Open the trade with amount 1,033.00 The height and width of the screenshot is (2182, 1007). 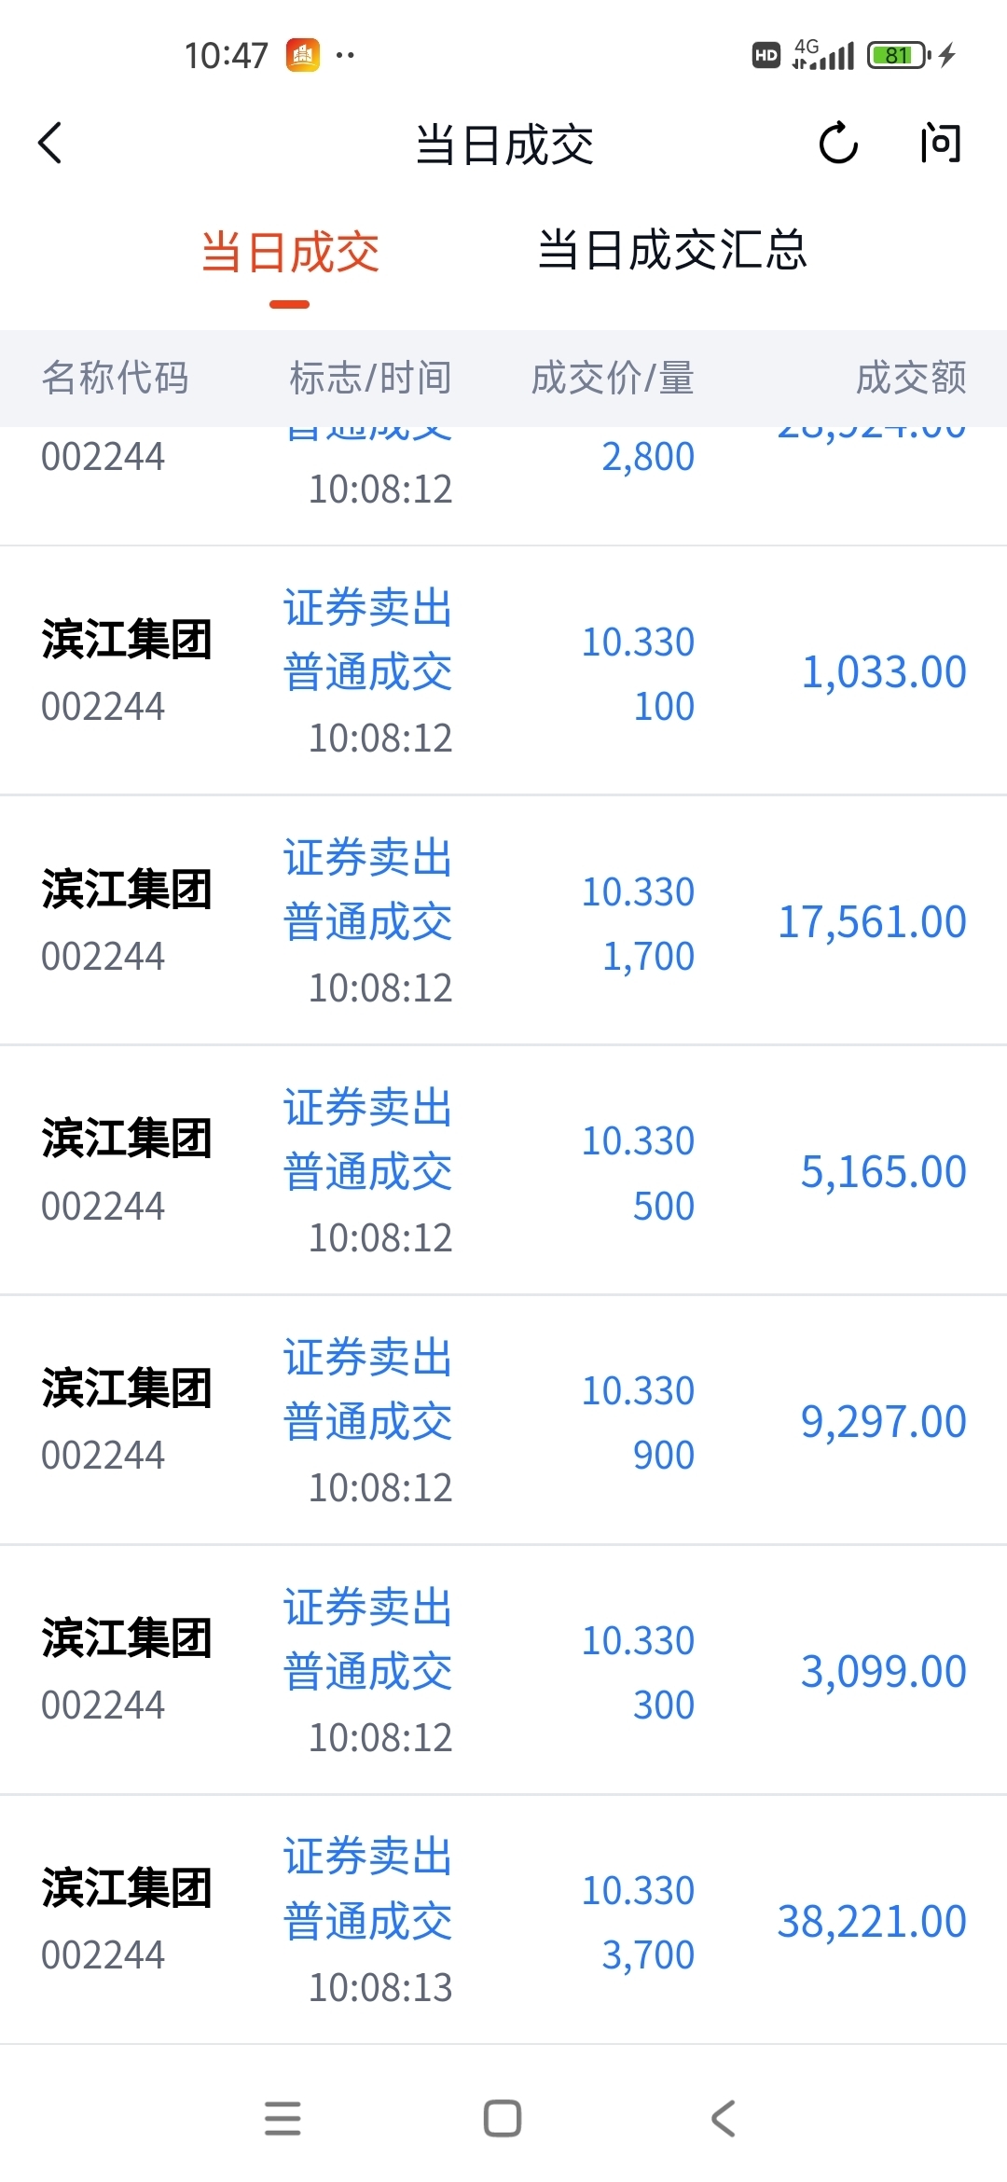coord(504,671)
